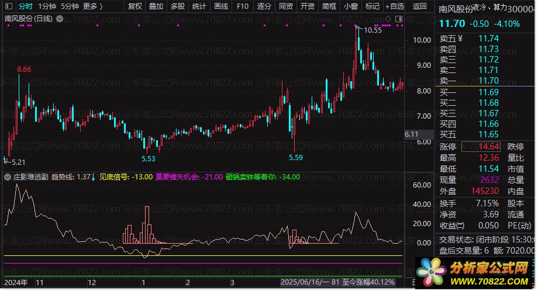The image size is (538, 291).
Task: Click the 最高 value 12.36
Action: coord(489,158)
